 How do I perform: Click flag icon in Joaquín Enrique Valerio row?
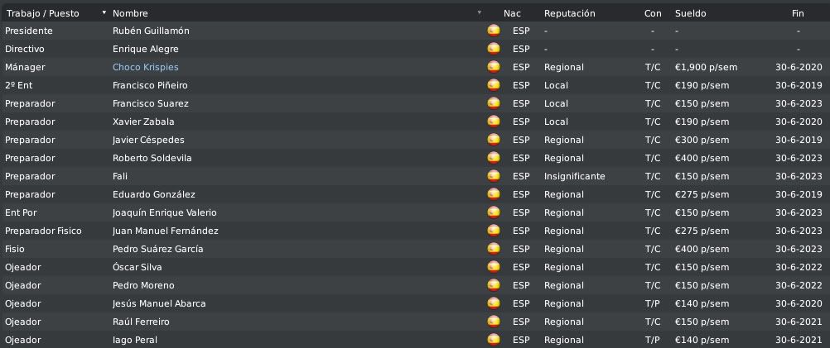click(x=494, y=212)
